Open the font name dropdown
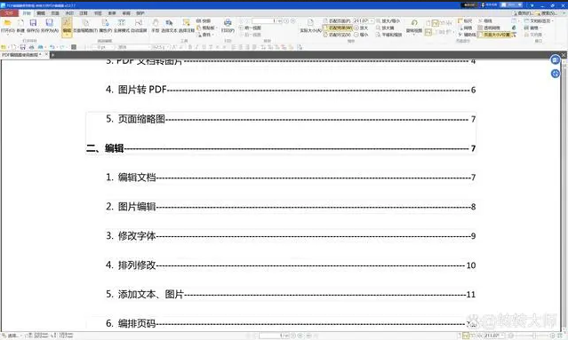The height and width of the screenshot is (340, 568). 148,47
